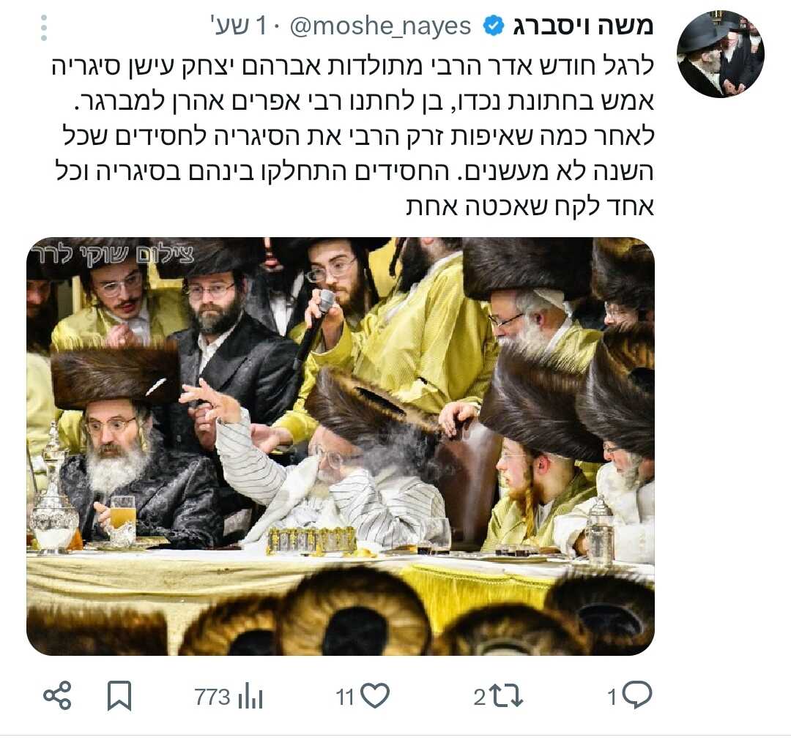791x740 pixels.
Task: Open the attached wedding photo
Action: [x=341, y=446]
